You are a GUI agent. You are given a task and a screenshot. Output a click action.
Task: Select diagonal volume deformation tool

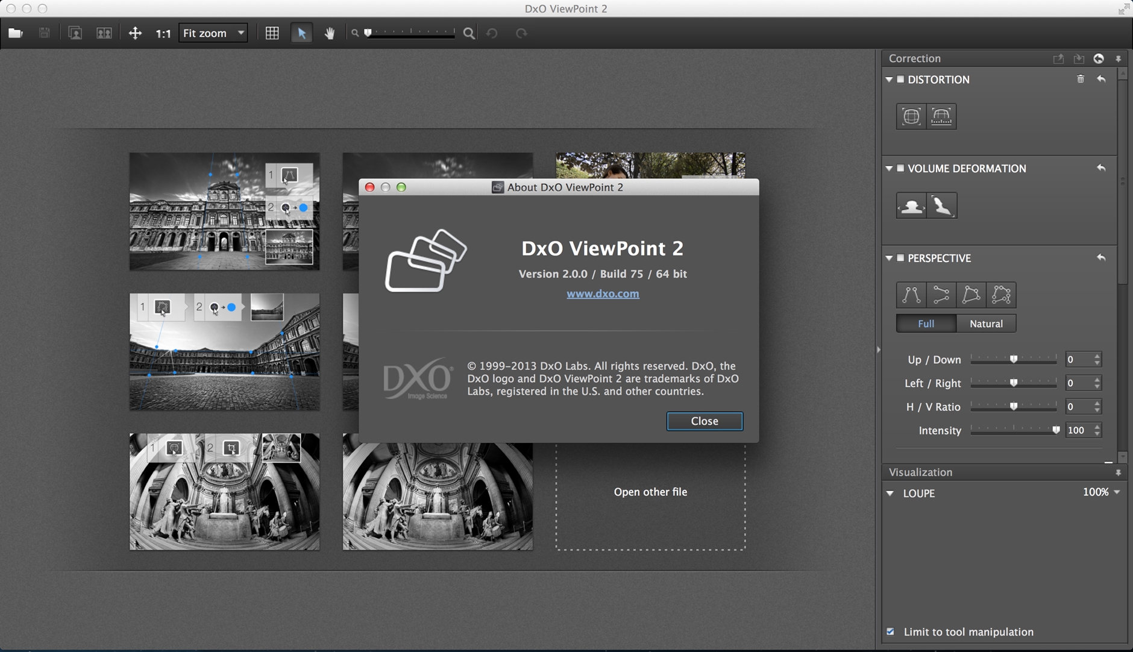[x=942, y=205]
